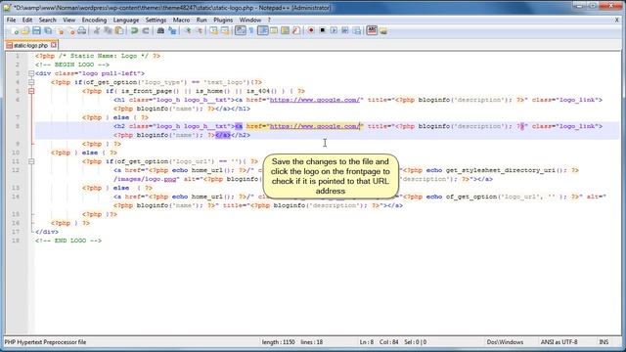The width and height of the screenshot is (626, 352).
Task: Open the Search menu
Action: pyautogui.click(x=48, y=20)
